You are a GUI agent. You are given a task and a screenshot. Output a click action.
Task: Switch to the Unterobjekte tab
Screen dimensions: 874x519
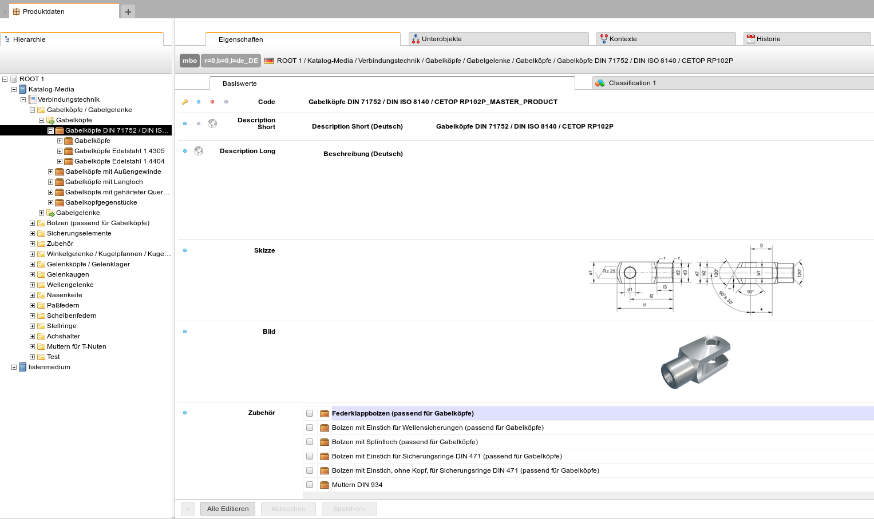tap(441, 39)
